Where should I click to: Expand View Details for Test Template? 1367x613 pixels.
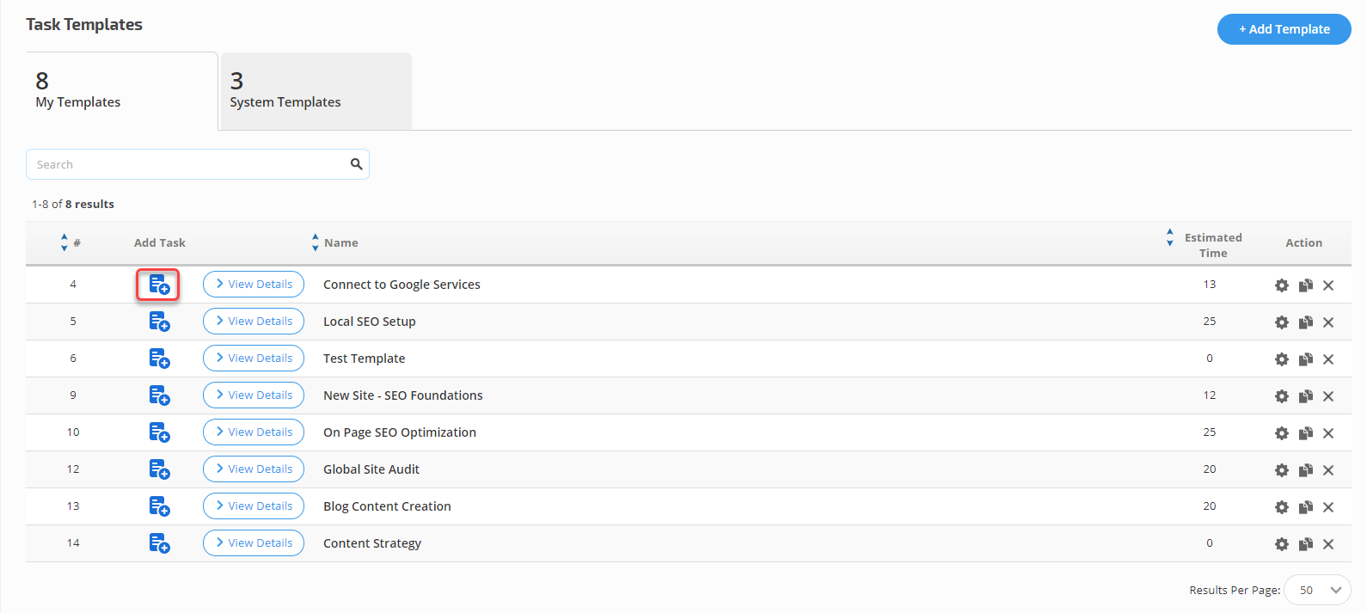click(x=254, y=359)
